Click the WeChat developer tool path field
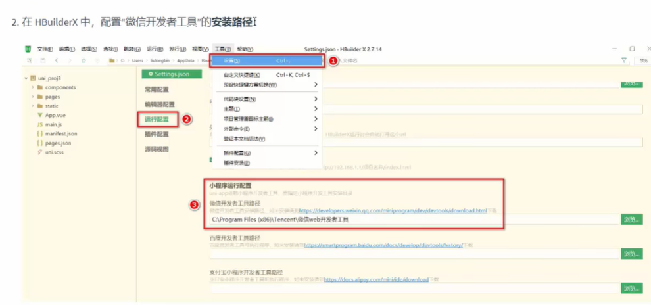651x305 pixels. coord(414,220)
